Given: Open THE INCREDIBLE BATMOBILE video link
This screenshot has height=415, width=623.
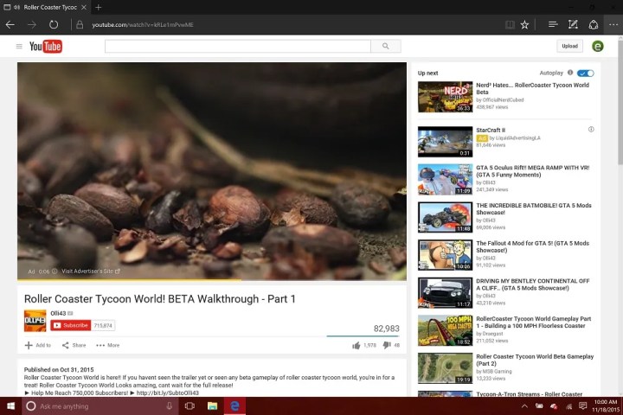Looking at the screenshot, I should (x=534, y=208).
